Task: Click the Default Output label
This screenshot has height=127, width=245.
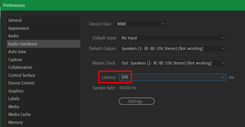Action: 103,49
